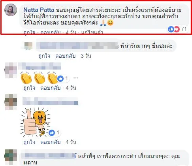192x166 pixels.
Task: Click ถูกใจ under Natta Patta's comment
Action: coord(29,32)
